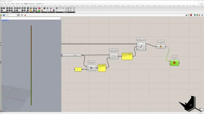Expand the Geometry panel group bar
204x114 pixels.
(x=10, y=12)
